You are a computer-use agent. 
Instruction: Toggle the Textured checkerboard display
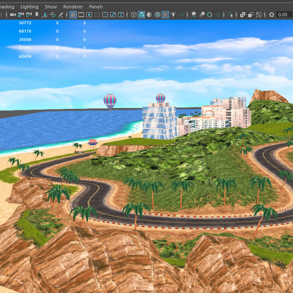point(165,15)
